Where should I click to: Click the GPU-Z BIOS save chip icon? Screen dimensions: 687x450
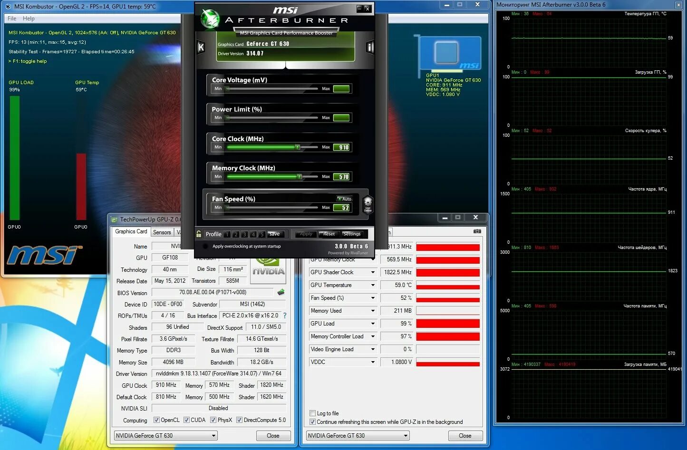pos(281,292)
